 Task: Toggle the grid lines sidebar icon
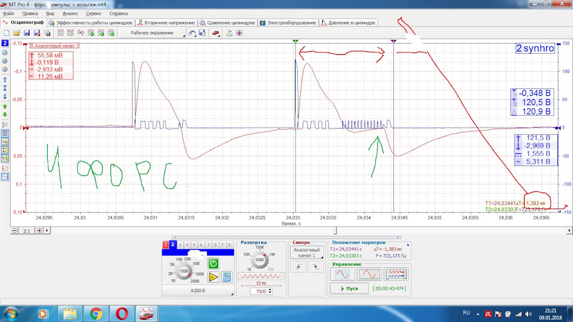coord(5,125)
